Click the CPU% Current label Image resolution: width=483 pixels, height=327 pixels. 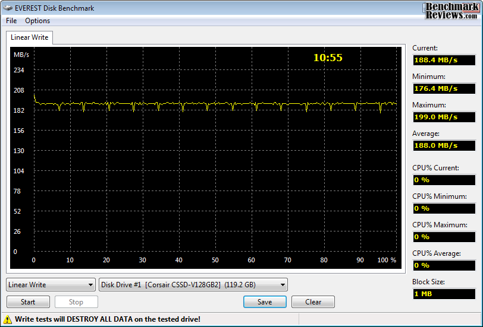pos(435,168)
